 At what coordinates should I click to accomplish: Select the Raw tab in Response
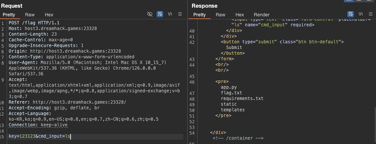click(x=220, y=15)
